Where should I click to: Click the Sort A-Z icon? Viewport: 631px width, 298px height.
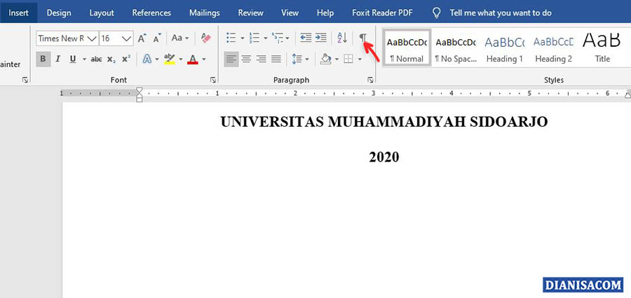pos(341,38)
